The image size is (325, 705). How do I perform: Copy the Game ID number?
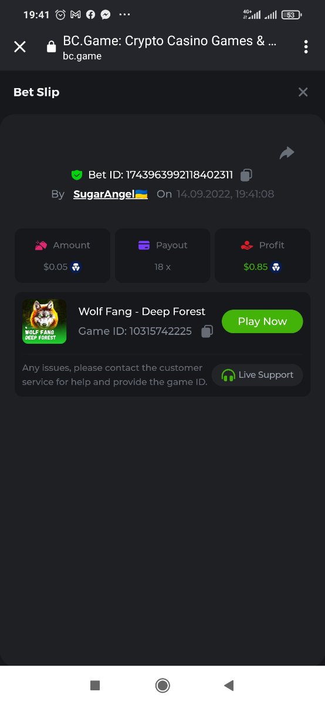[x=206, y=331]
